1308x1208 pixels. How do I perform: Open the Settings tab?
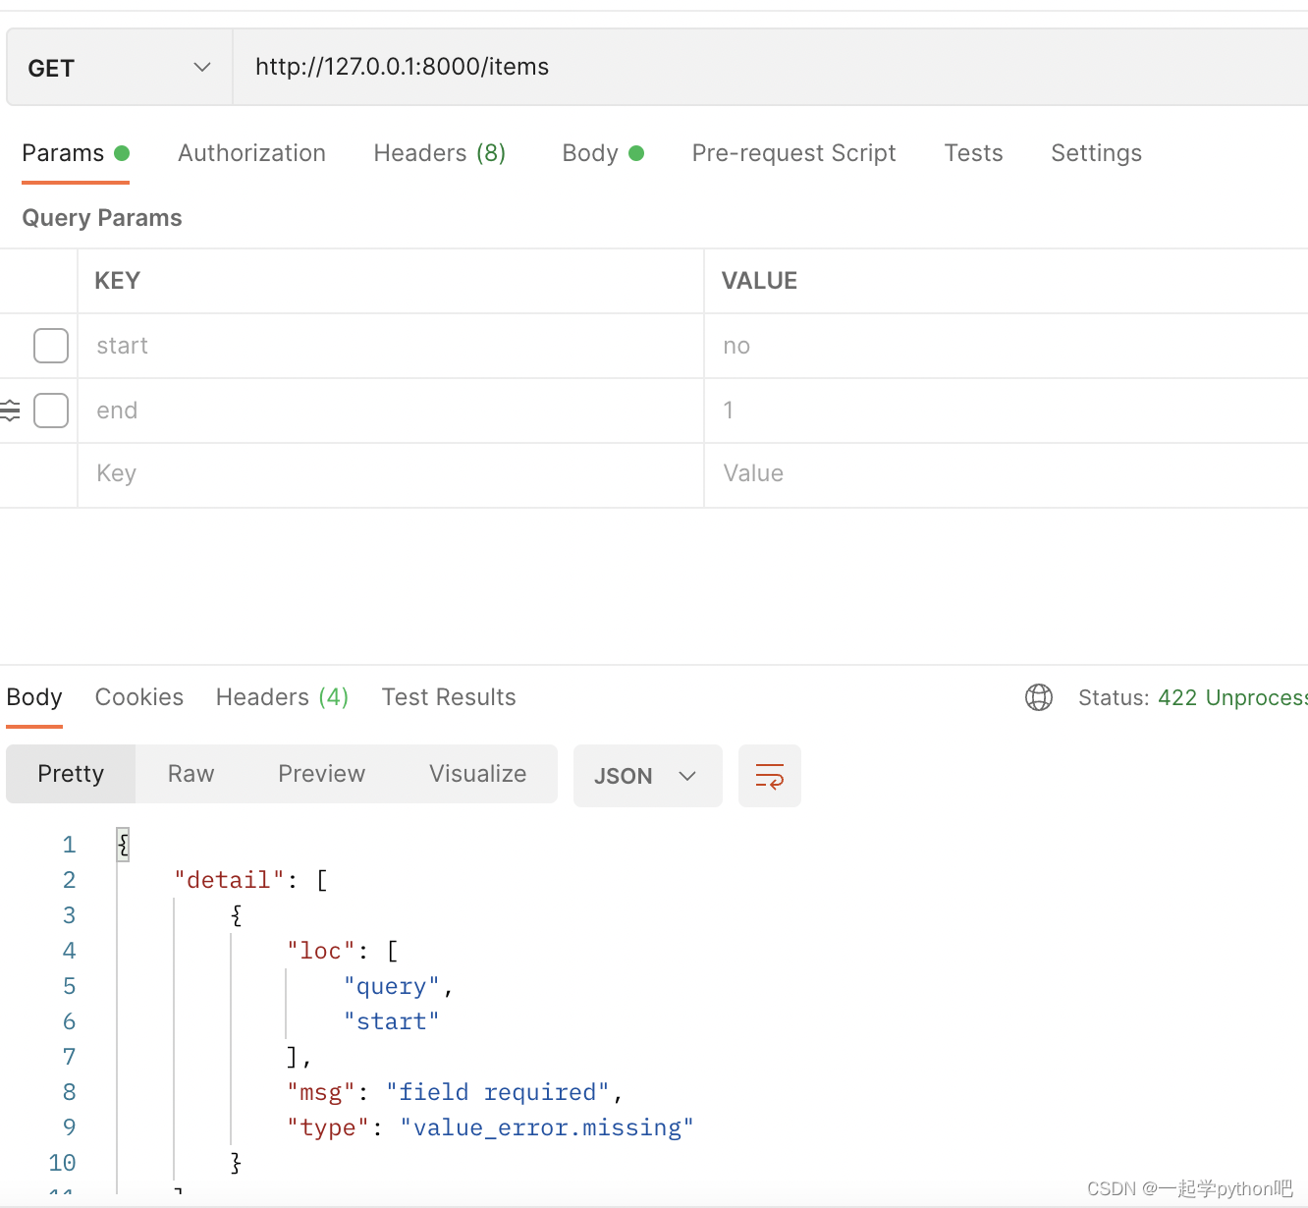[1096, 153]
